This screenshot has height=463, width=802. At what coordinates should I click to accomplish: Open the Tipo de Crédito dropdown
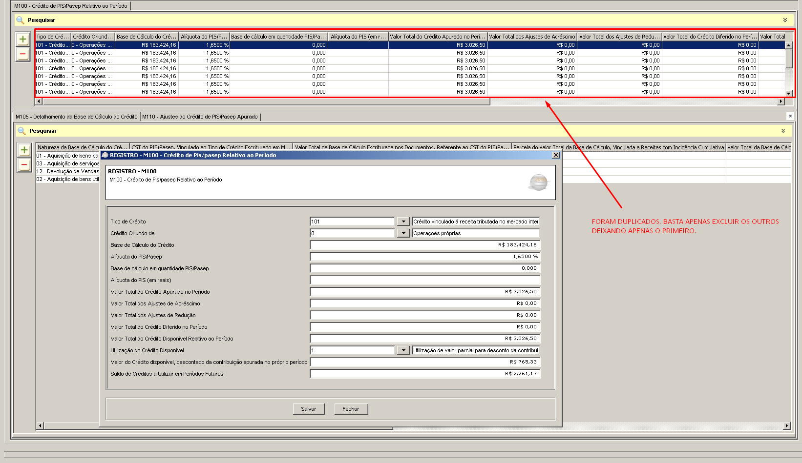tap(403, 221)
